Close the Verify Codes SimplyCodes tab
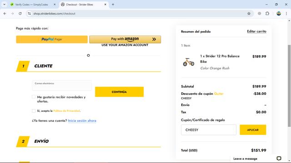This screenshot has height=163, width=291. coord(55,5)
